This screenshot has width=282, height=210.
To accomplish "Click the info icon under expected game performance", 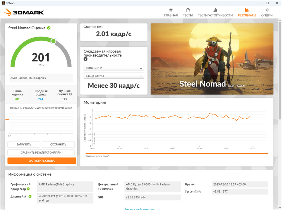I will [86, 59].
